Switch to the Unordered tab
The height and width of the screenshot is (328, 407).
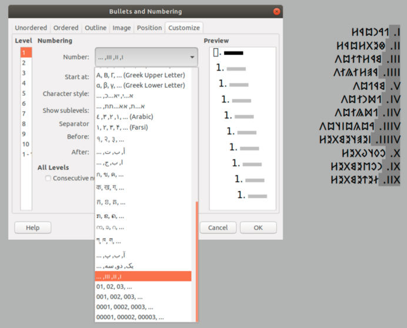pyautogui.click(x=31, y=28)
